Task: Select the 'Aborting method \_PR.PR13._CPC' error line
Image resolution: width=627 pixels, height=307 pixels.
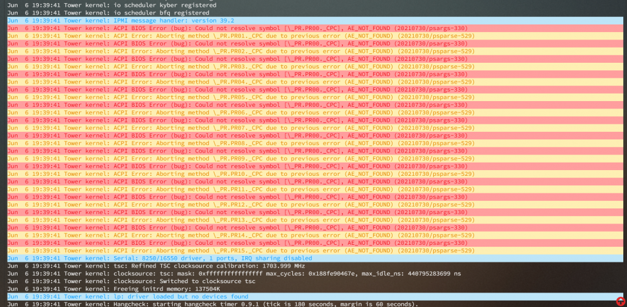Action: point(315,220)
